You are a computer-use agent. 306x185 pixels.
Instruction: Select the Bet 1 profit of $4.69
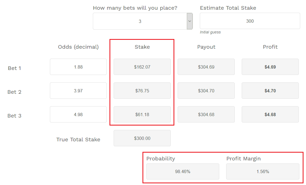coord(270,67)
